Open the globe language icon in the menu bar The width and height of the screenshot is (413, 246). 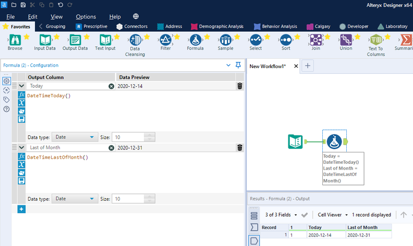point(136,16)
